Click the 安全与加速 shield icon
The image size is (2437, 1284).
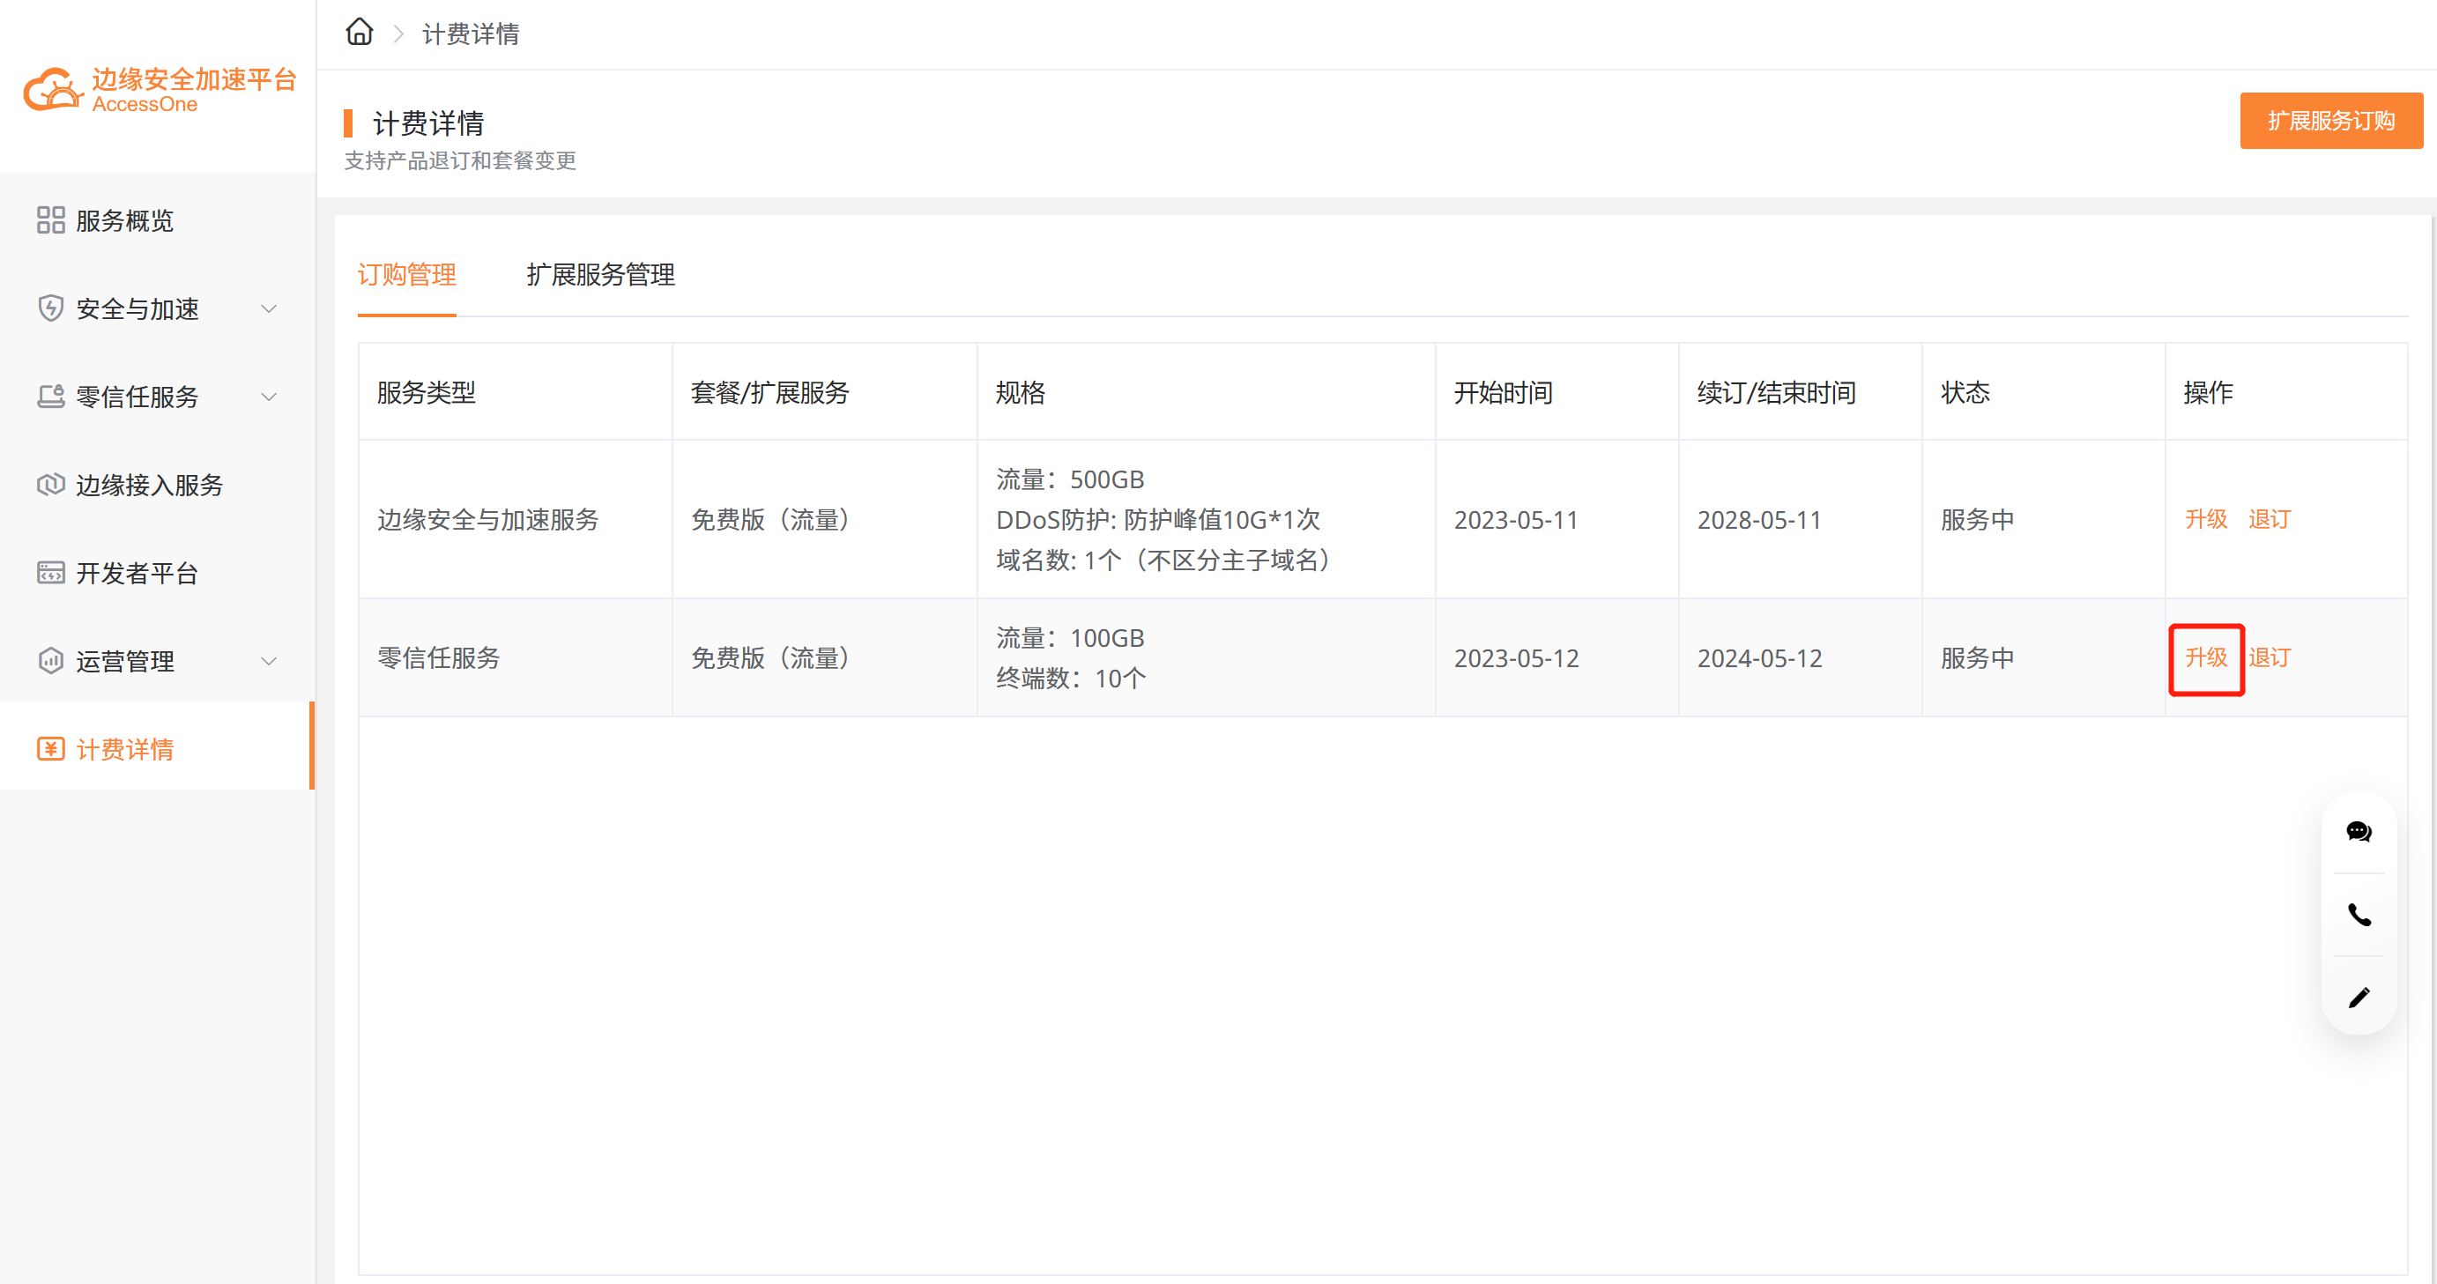click(x=51, y=308)
